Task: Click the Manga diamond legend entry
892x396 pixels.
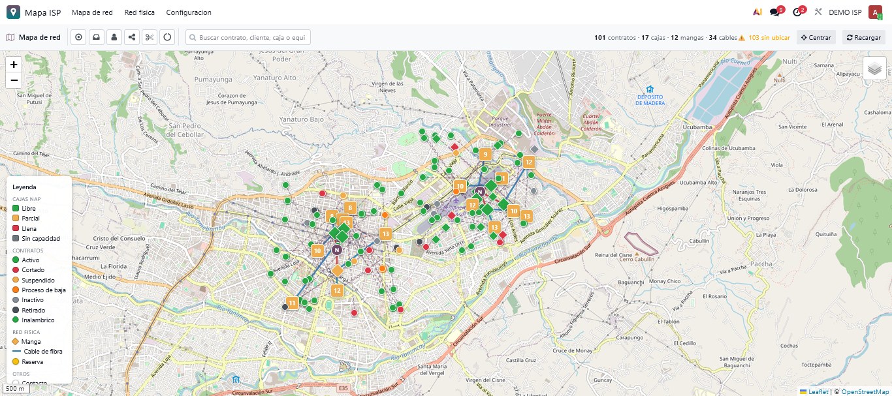Action: [27, 341]
